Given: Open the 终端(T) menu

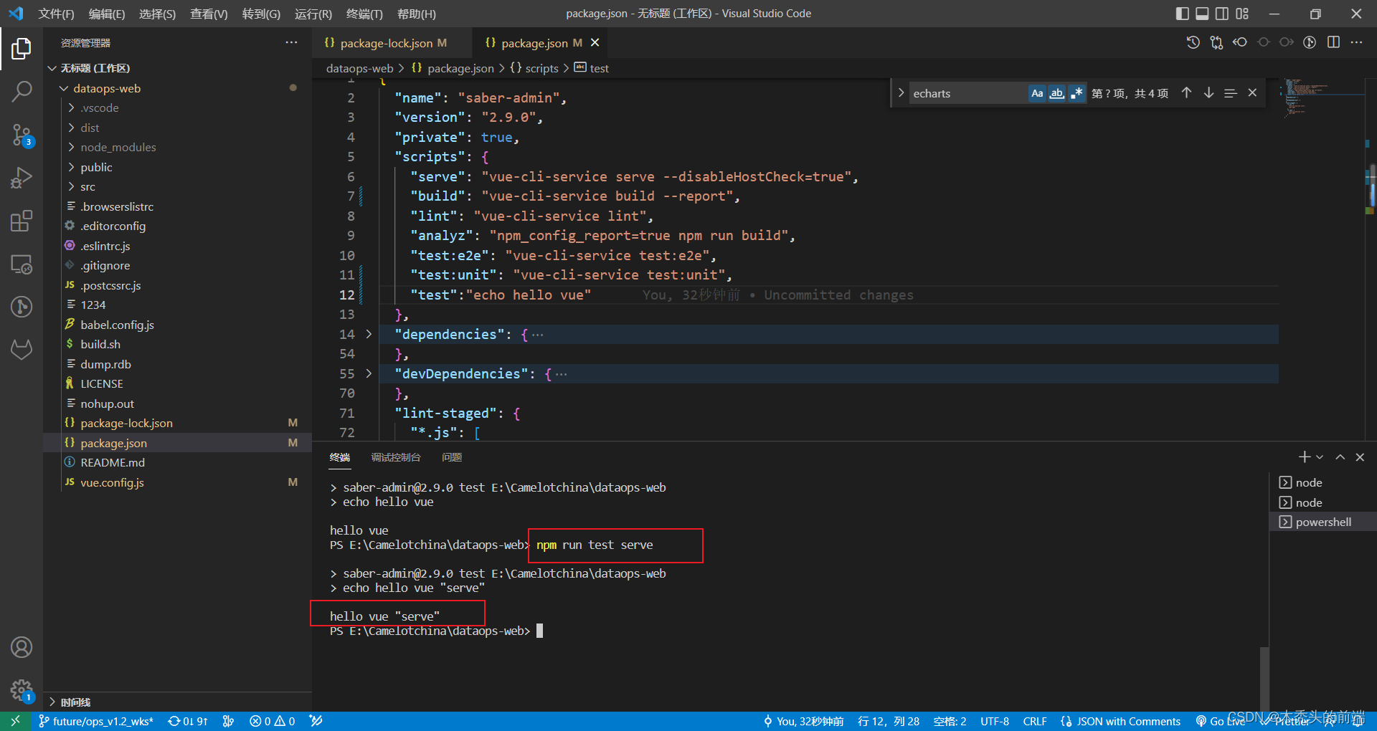Looking at the screenshot, I should (x=364, y=14).
